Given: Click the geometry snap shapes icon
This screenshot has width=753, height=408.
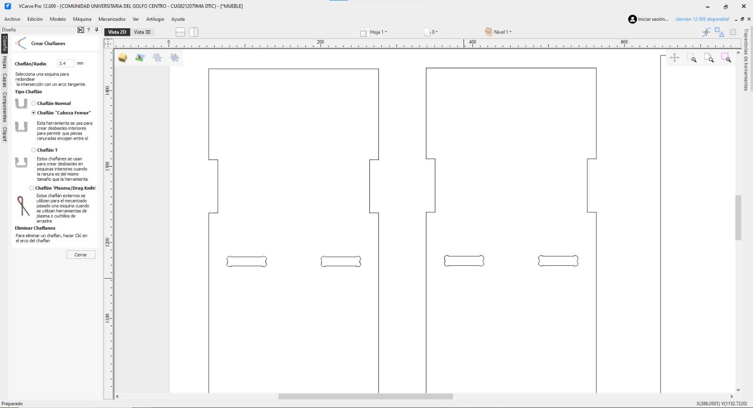Looking at the screenshot, I should (720, 32).
